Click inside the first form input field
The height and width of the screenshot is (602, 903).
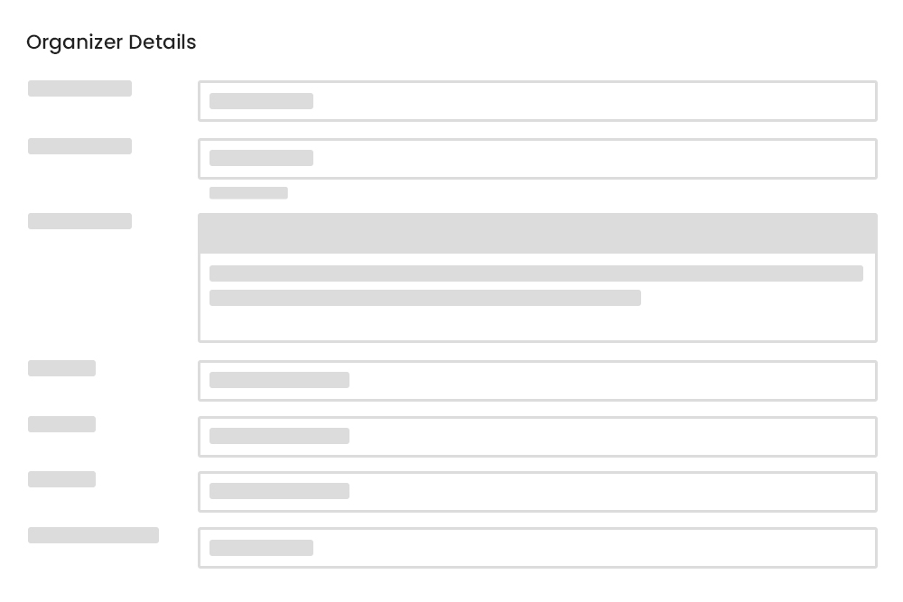[537, 100]
